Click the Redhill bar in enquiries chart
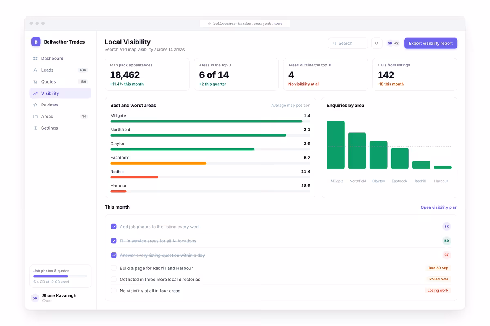 421,165
